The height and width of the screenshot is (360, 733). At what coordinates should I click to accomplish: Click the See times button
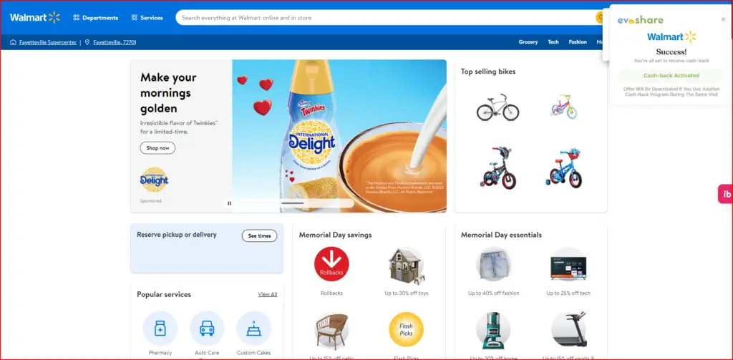(x=259, y=236)
